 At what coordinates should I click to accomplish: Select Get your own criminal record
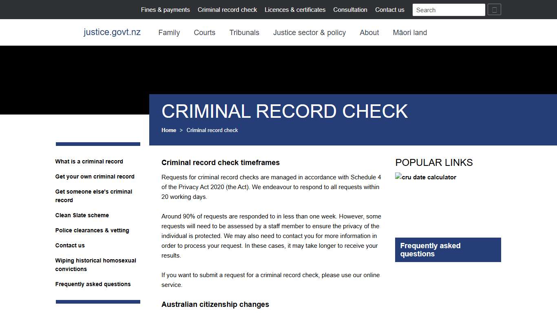click(95, 176)
